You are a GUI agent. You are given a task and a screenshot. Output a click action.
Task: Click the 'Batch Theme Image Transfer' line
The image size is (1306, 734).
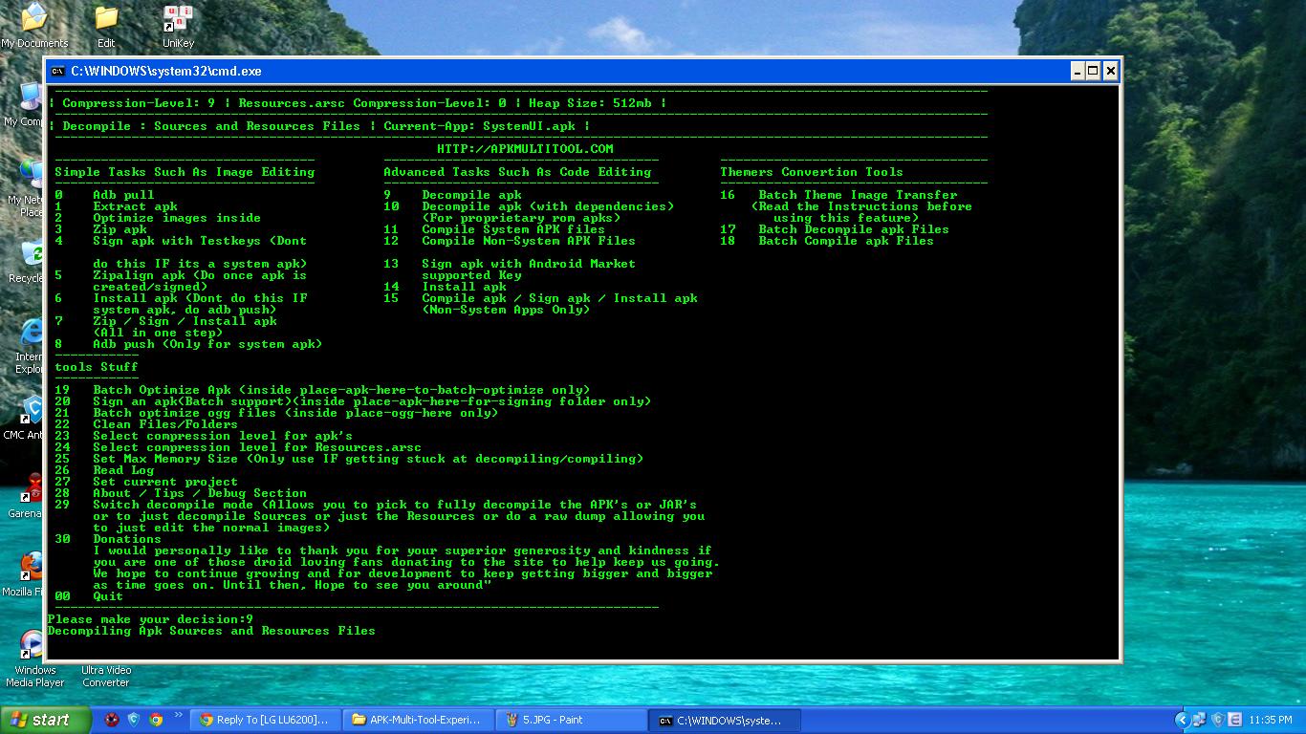pyautogui.click(x=838, y=195)
